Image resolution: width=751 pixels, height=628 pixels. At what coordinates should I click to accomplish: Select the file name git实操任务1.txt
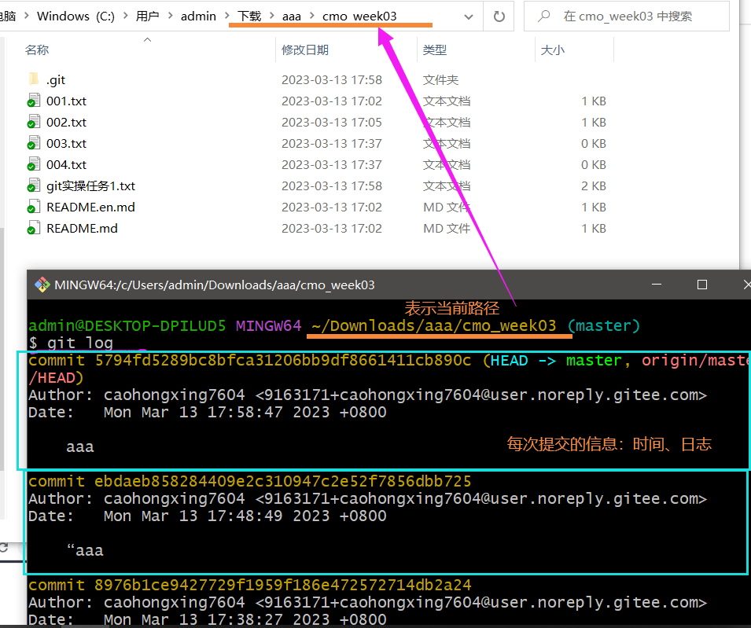[91, 185]
